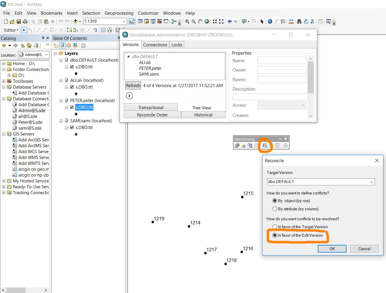Open the map scale dropdown
Screen dimensions: 386x293
tap(124, 21)
